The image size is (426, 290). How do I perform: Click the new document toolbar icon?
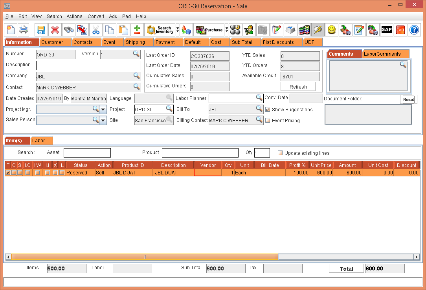click(x=11, y=29)
